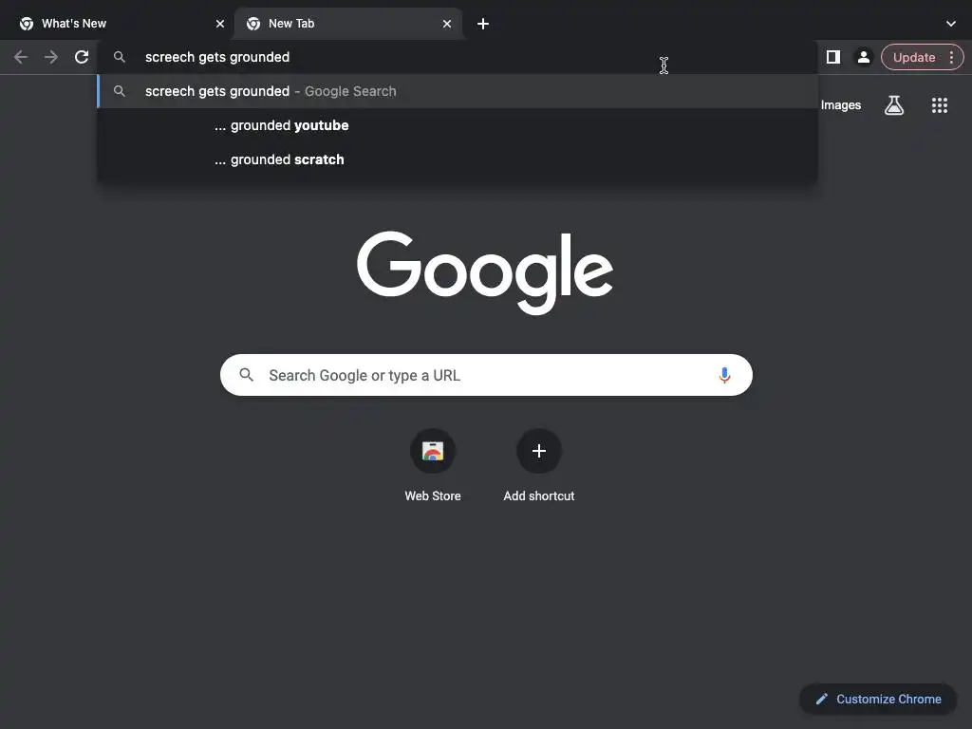This screenshot has height=729, width=972.
Task: Reload the page with refresh icon
Action: tap(82, 57)
